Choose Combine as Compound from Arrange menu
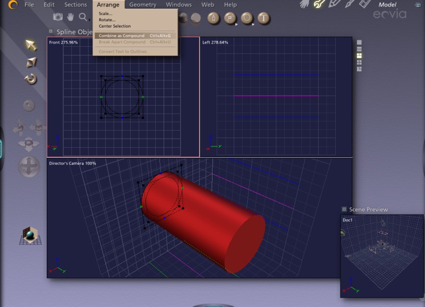The height and width of the screenshot is (307, 425). pos(122,36)
